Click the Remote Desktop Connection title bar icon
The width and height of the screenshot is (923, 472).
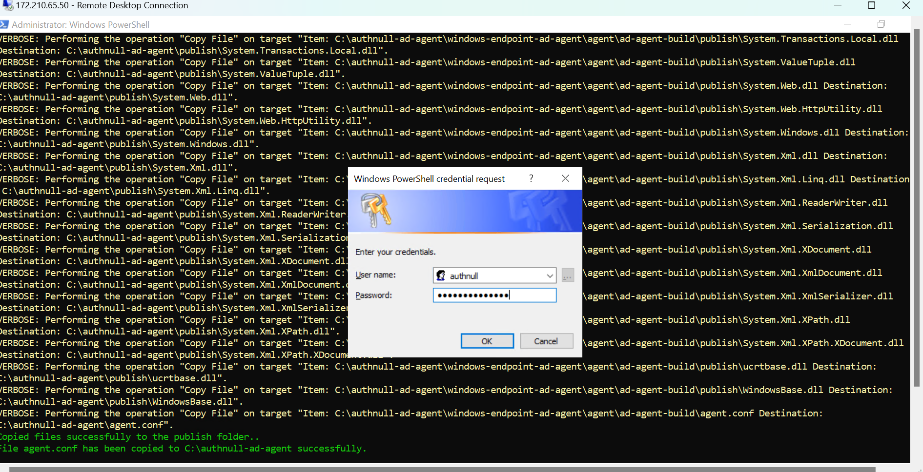7,5
